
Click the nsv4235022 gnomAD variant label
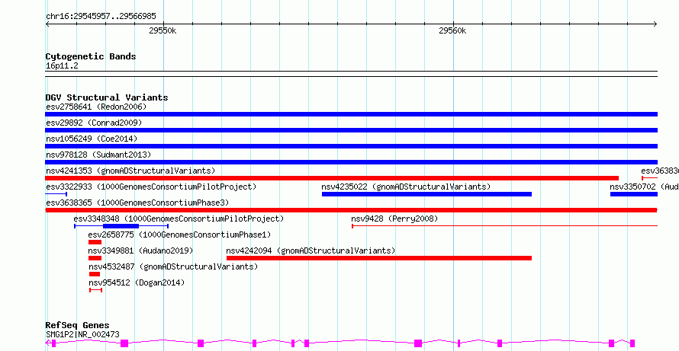tap(406, 187)
